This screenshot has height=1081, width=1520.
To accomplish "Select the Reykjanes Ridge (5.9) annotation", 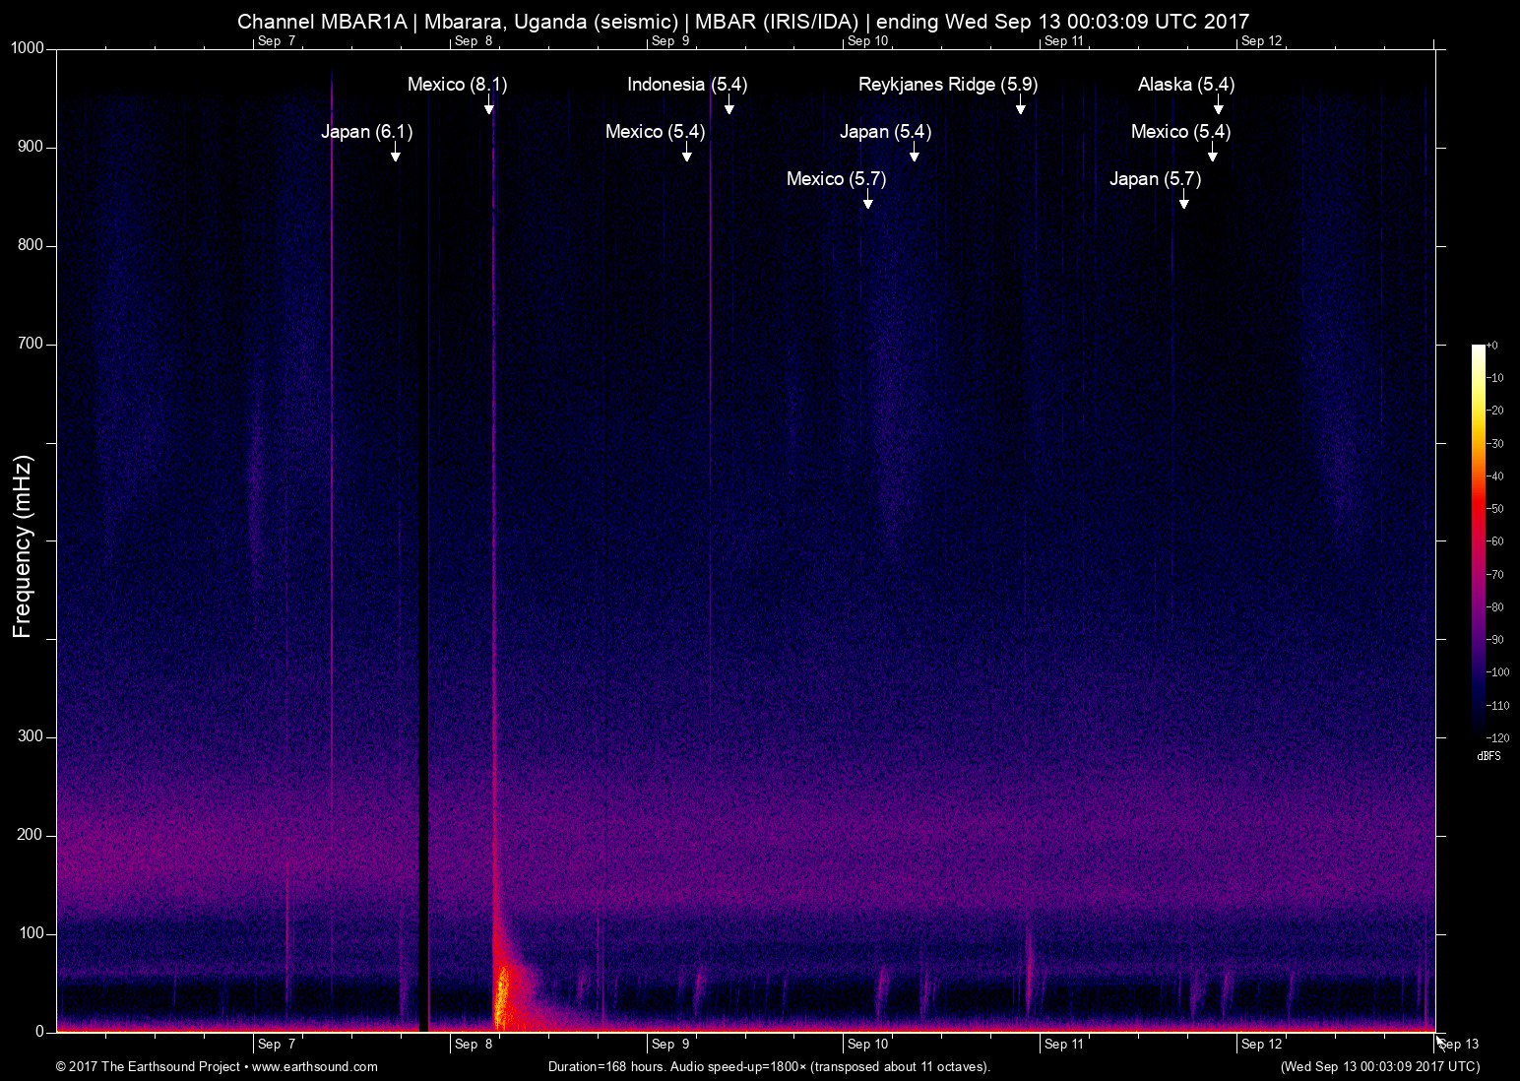I will click(x=948, y=85).
